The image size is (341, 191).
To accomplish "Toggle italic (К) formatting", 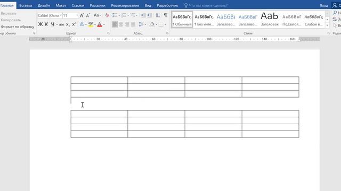I will point(46,24).
